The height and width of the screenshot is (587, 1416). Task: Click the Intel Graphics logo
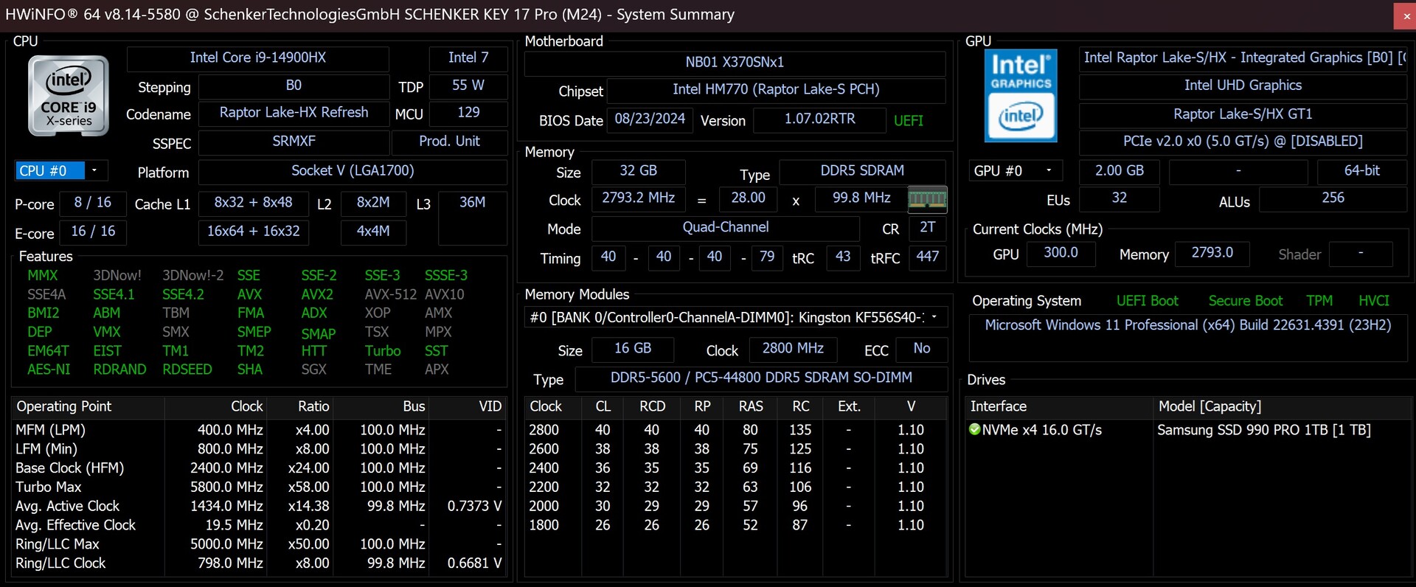(x=1021, y=96)
